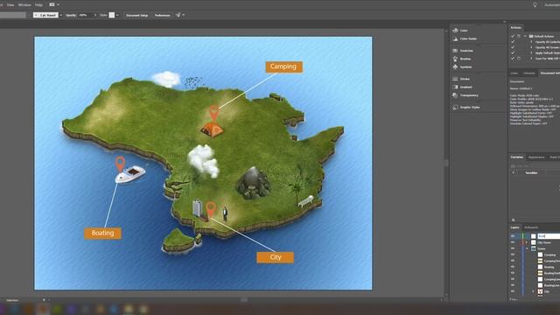Switch to the Artboards tab
The image size is (560, 315).
[531, 227]
